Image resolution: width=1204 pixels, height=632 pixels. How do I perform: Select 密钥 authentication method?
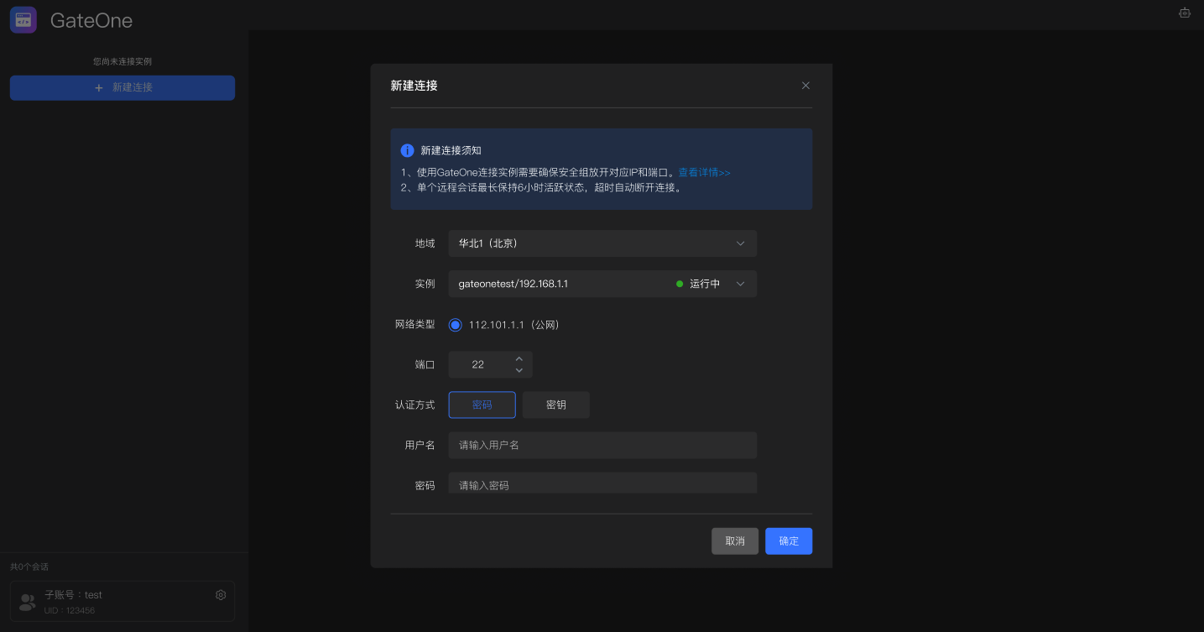556,405
